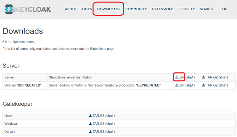Viewport: 237px width, 137px height.
Task: Open the 6.0.1 Release notes link
Action: [x=23, y=42]
